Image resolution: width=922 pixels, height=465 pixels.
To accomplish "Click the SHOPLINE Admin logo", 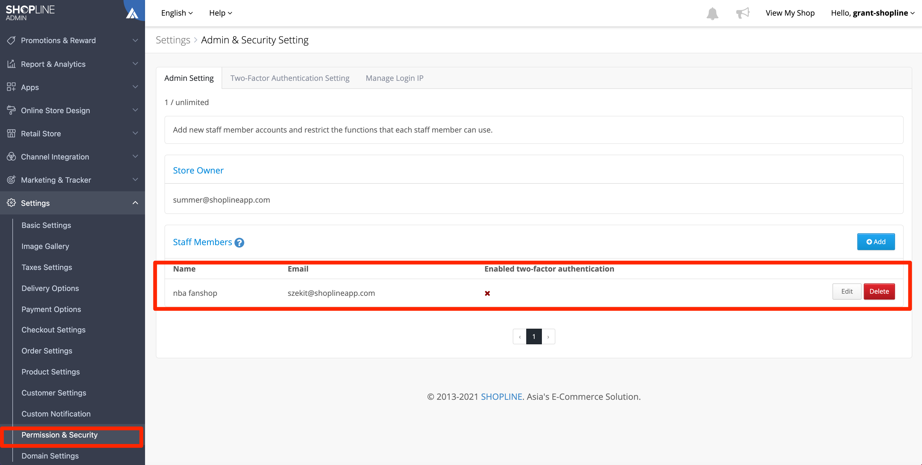I will coord(30,12).
